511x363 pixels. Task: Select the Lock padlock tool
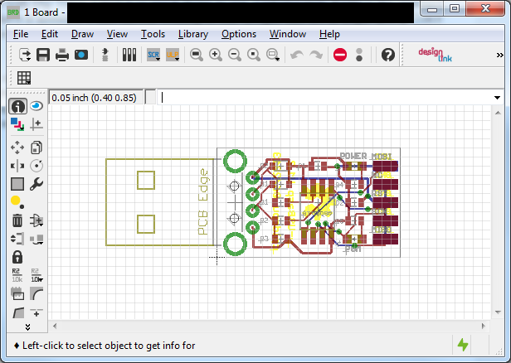tap(17, 257)
